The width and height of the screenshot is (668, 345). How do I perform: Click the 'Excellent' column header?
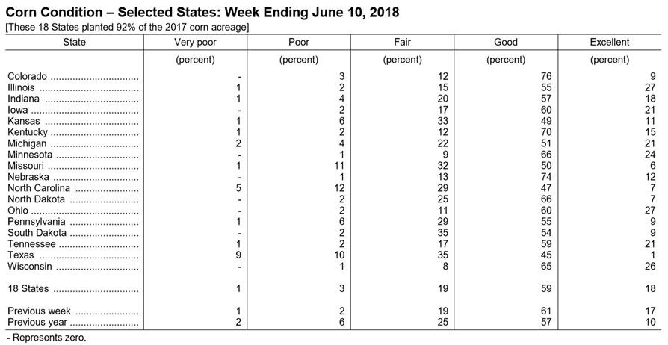tap(609, 42)
